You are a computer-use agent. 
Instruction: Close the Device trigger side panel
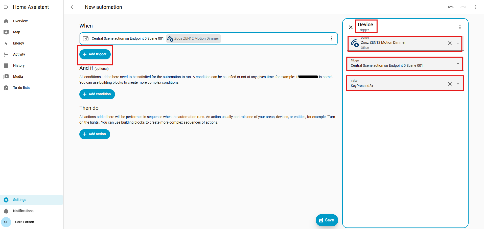click(351, 27)
